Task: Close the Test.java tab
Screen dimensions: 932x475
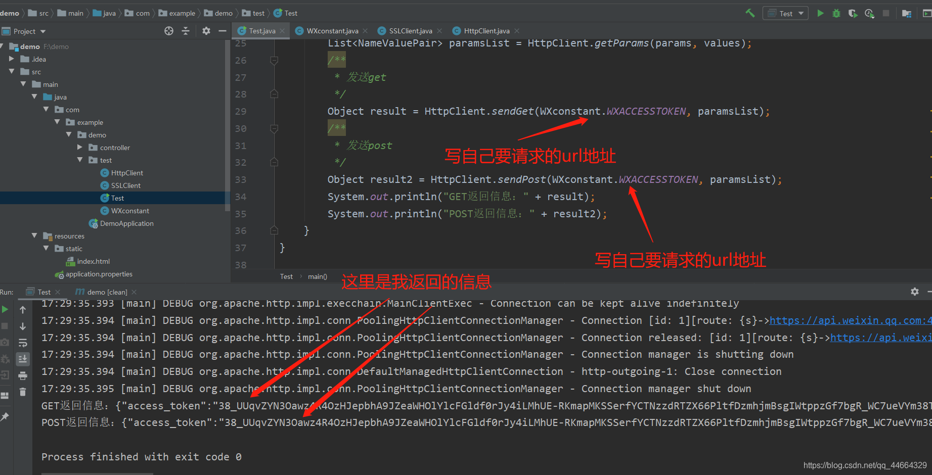Action: click(282, 31)
